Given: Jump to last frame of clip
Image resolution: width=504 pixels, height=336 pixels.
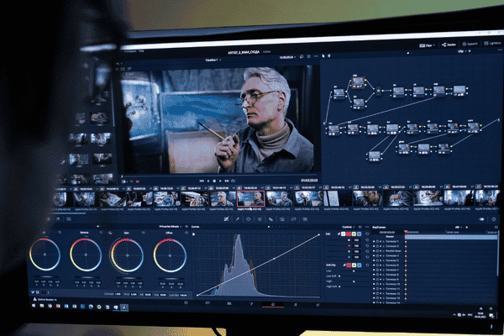Looking at the screenshot, I should click(x=227, y=181).
